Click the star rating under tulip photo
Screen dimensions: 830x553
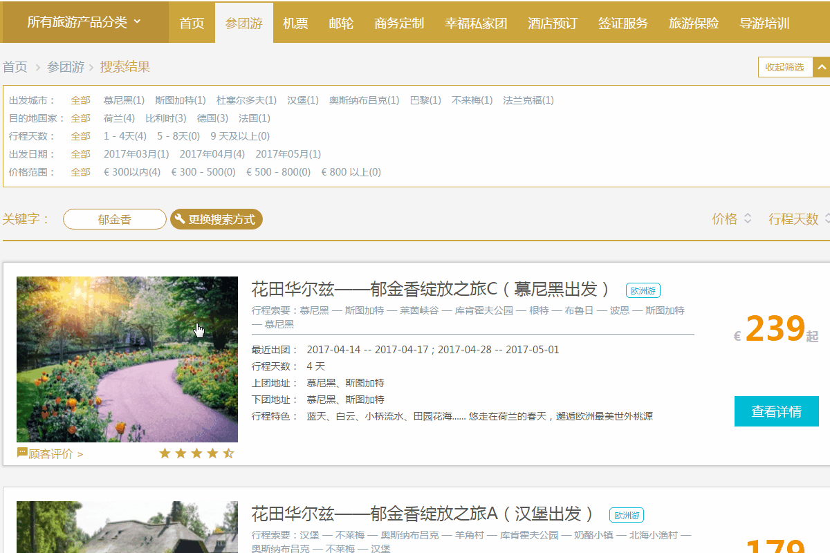tap(196, 453)
